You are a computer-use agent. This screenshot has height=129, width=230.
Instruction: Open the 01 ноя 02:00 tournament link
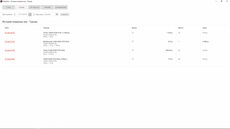(x=10, y=33)
